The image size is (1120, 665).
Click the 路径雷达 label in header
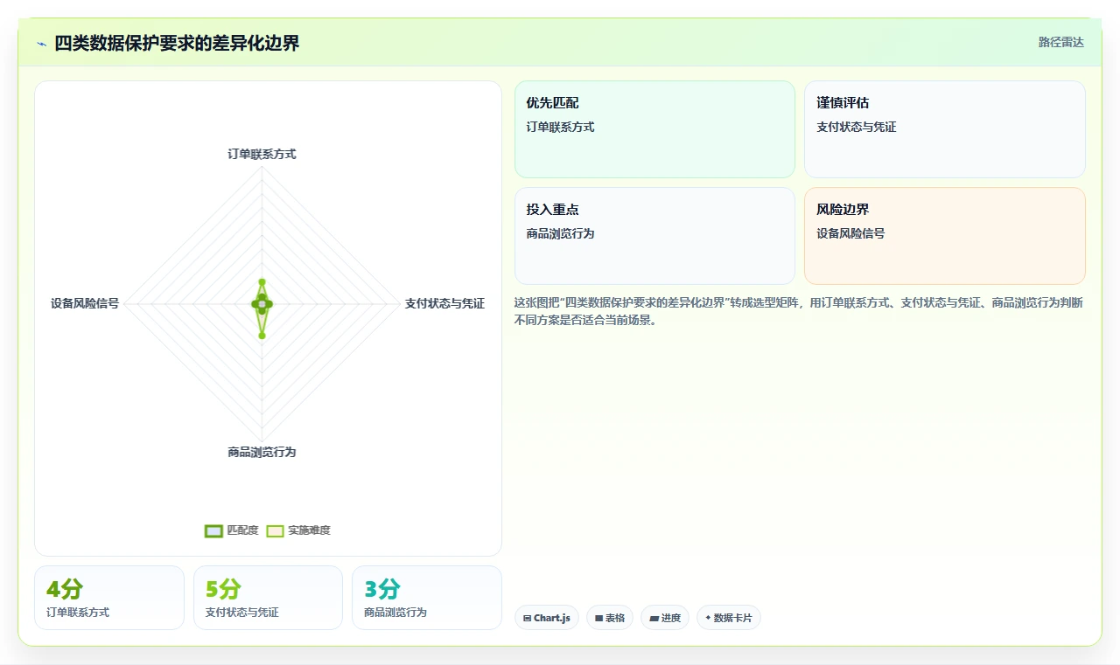(x=1060, y=42)
